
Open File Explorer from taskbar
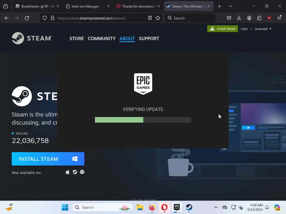pos(140,207)
